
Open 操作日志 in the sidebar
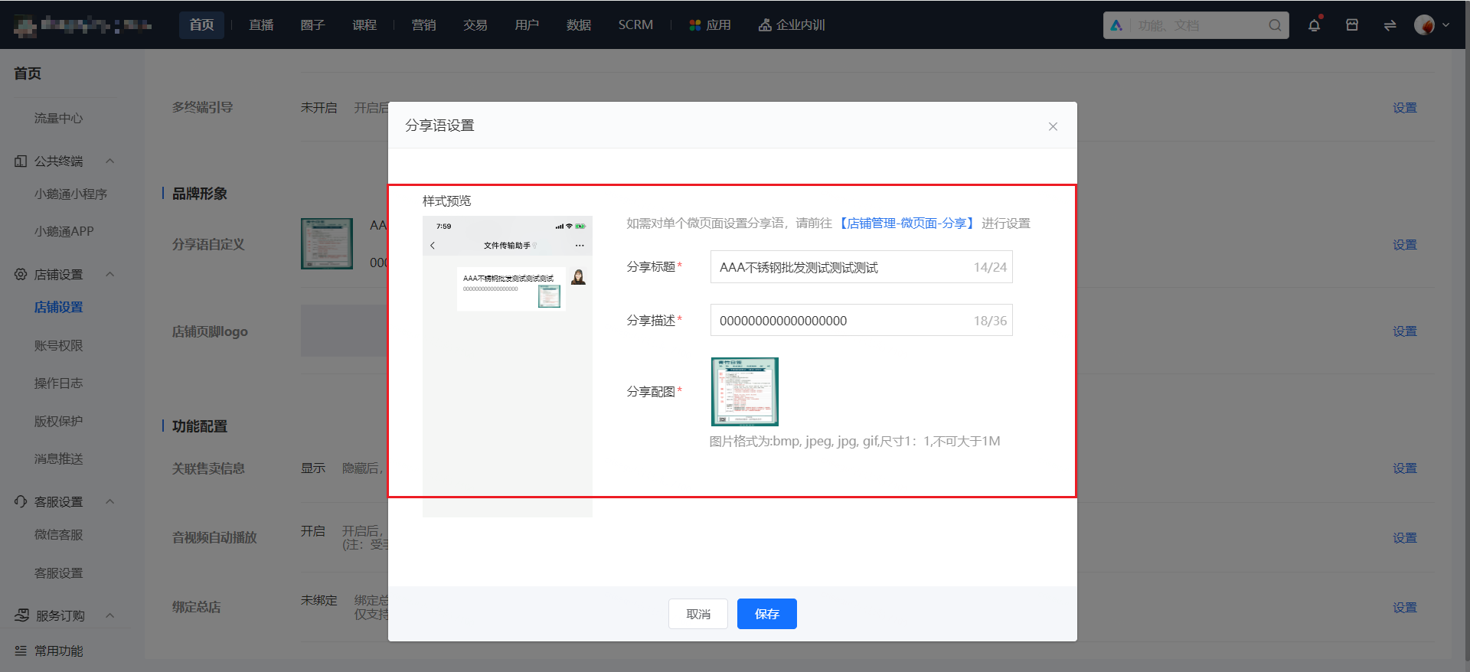[x=58, y=383]
